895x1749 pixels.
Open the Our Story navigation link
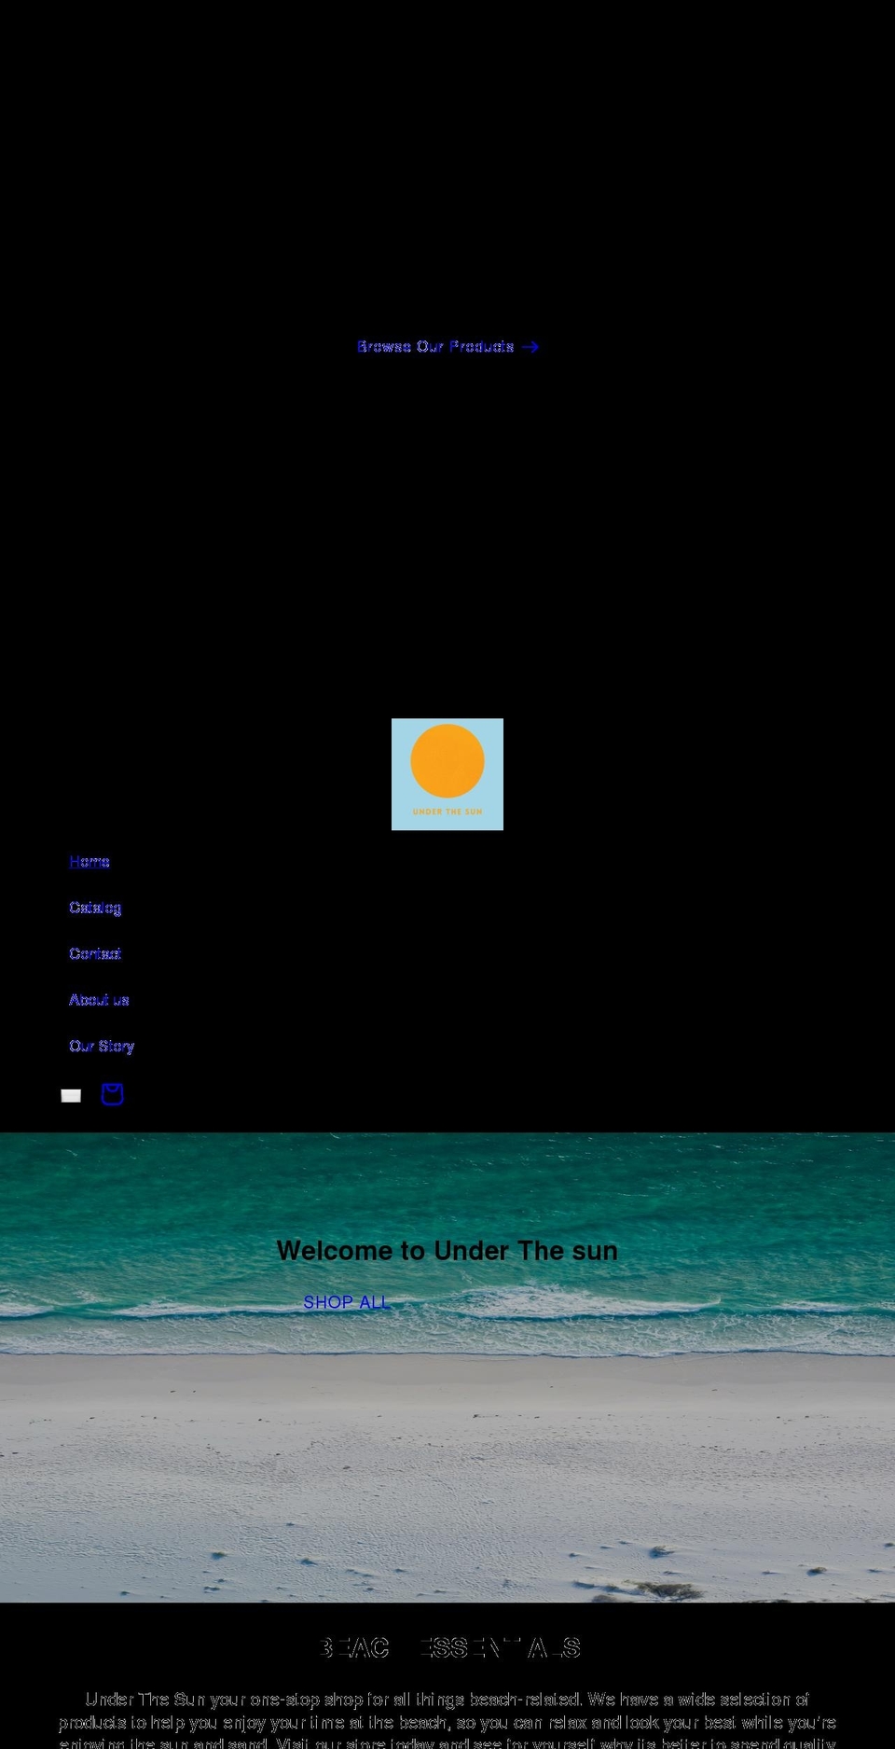[102, 1046]
